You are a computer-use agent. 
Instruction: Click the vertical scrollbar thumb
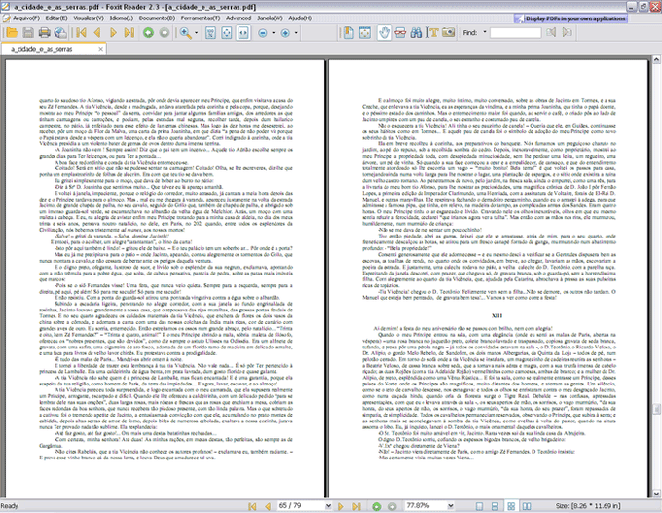click(656, 409)
